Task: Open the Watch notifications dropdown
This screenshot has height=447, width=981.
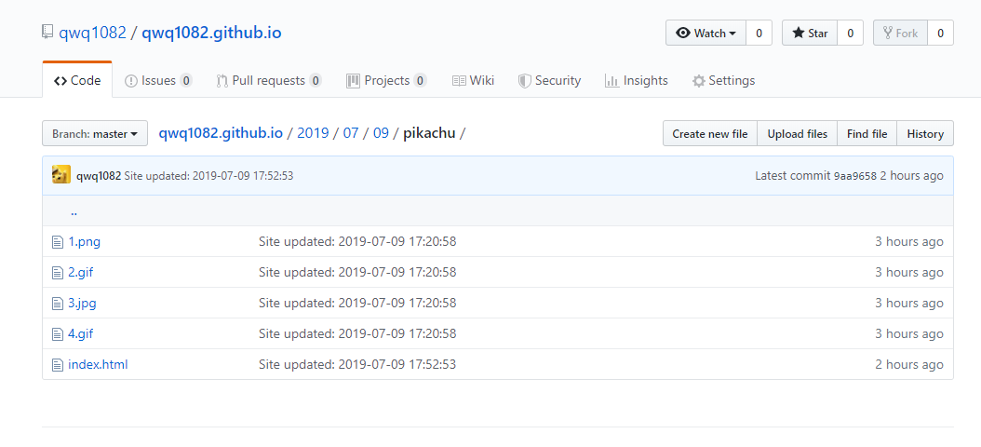Action: 706,33
